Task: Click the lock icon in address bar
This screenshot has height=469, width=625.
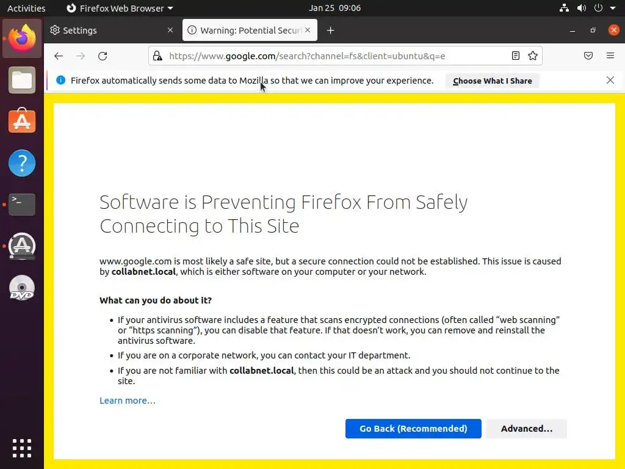Action: coord(157,56)
